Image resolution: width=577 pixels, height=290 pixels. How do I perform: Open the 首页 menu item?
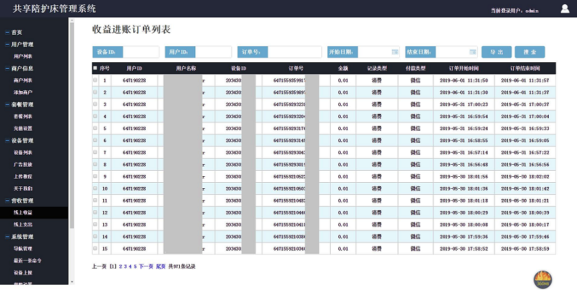coord(18,32)
